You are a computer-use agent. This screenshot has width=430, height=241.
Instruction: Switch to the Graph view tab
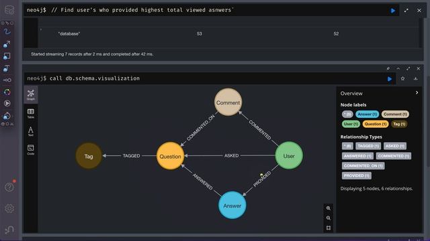pos(31,94)
